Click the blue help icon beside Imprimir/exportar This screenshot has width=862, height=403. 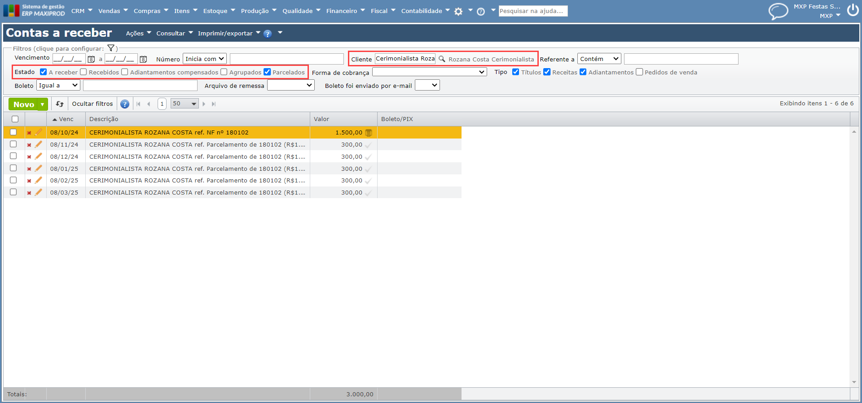click(x=268, y=34)
